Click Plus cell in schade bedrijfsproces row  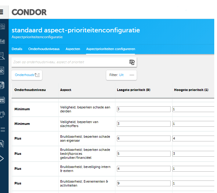(x=18, y=154)
